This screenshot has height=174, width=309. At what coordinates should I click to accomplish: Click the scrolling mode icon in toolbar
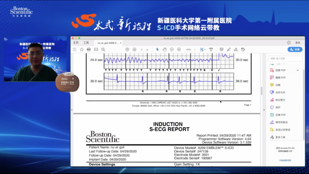tap(211, 50)
